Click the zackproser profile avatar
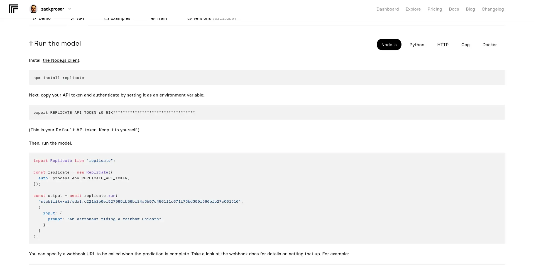Screen dimensions: 534x265 [x=33, y=9]
